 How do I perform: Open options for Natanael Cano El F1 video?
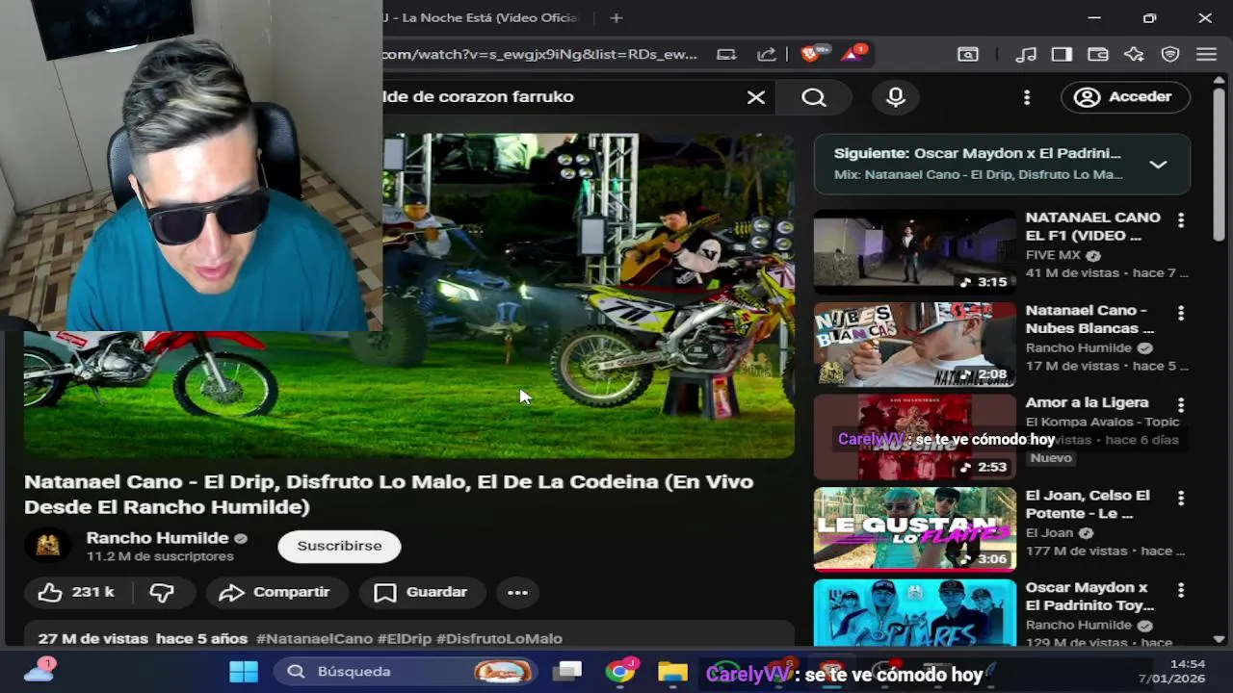click(1181, 220)
